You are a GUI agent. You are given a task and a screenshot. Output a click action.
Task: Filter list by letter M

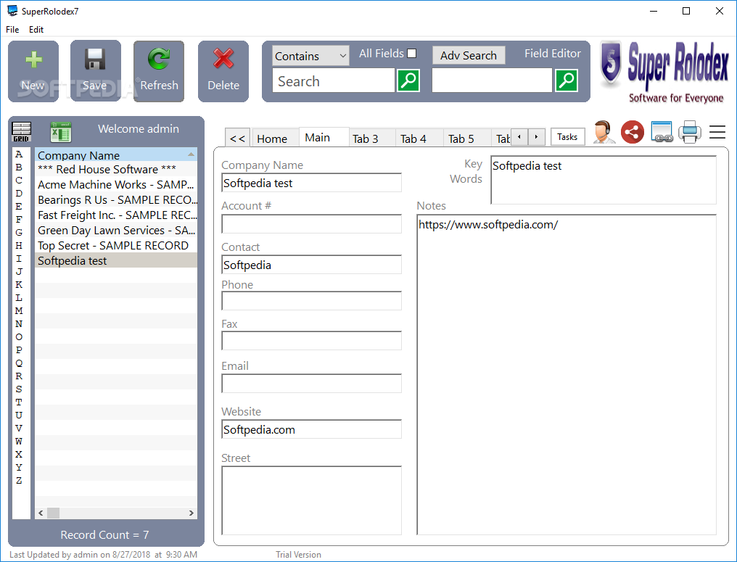(x=19, y=310)
